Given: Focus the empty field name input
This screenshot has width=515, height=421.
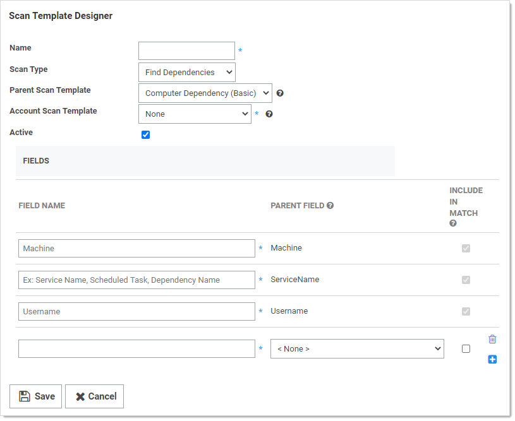Looking at the screenshot, I should (136, 349).
